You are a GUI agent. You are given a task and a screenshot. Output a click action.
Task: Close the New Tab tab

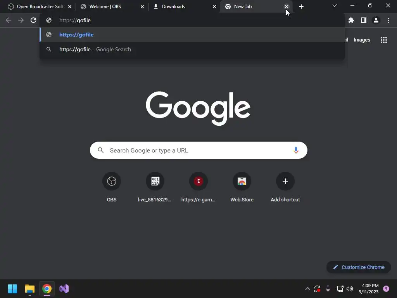tap(287, 7)
